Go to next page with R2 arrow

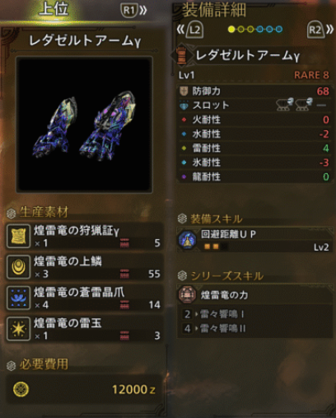[320, 30]
